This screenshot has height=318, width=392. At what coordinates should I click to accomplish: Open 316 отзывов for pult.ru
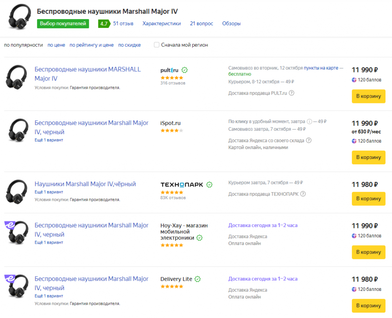click(x=173, y=83)
